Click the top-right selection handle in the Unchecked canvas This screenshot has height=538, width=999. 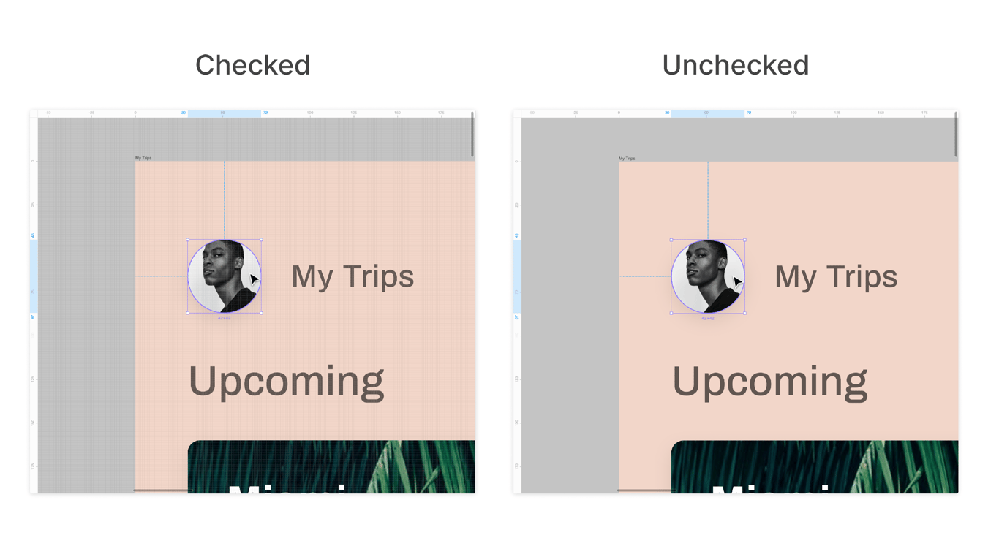coord(744,240)
